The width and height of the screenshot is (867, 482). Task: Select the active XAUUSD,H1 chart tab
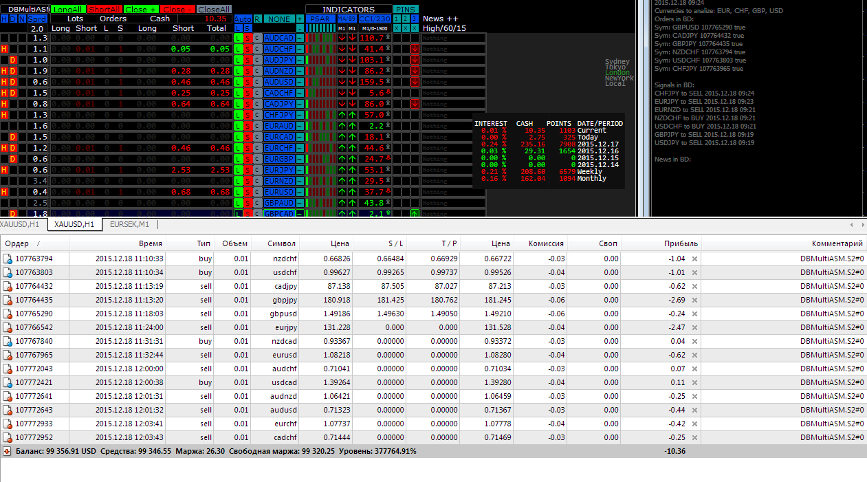[74, 224]
